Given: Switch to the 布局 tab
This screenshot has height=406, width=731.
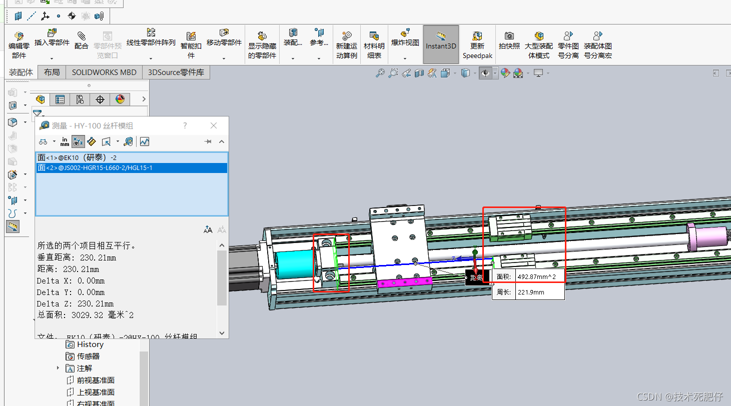Looking at the screenshot, I should coord(52,72).
